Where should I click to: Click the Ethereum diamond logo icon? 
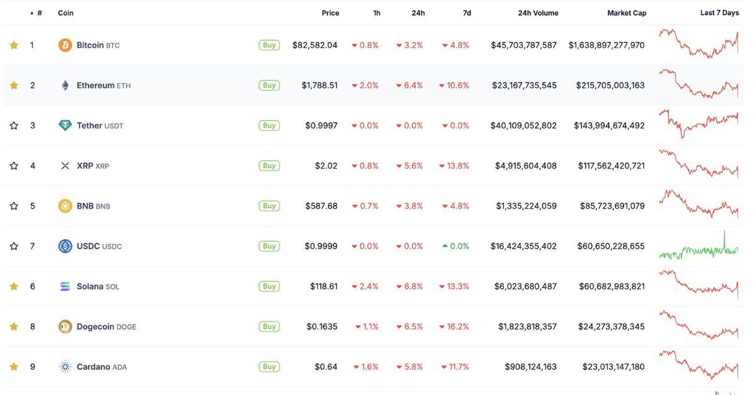click(65, 86)
